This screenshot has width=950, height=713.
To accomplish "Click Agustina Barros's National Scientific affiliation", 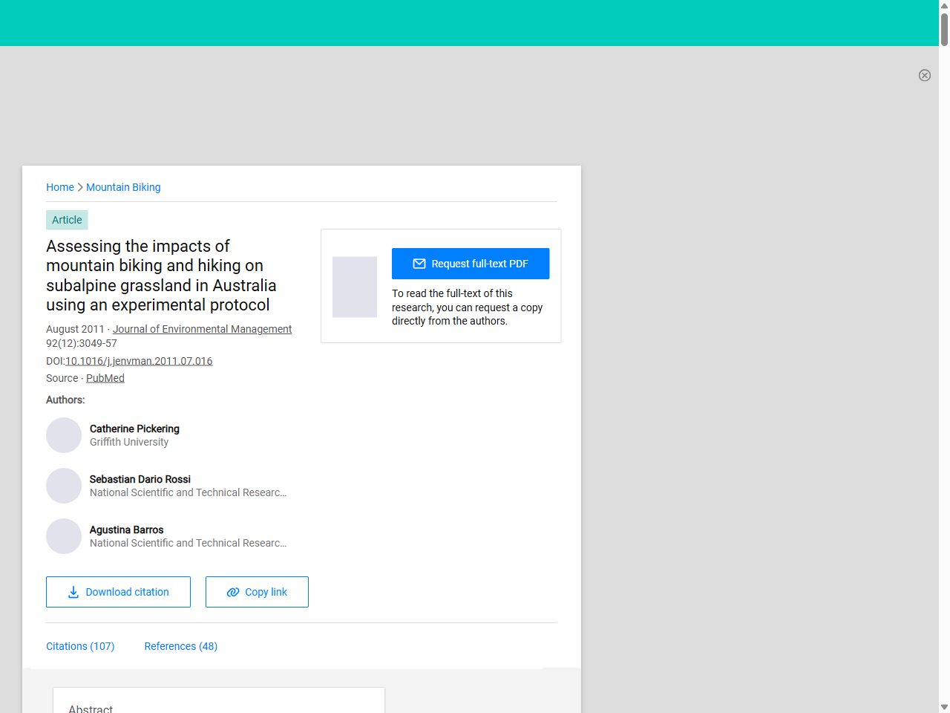I will tap(189, 543).
